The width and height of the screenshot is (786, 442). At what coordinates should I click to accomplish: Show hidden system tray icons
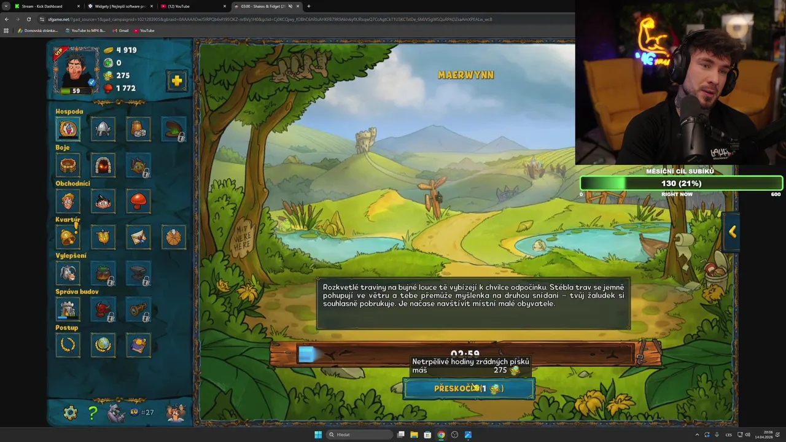(696, 435)
